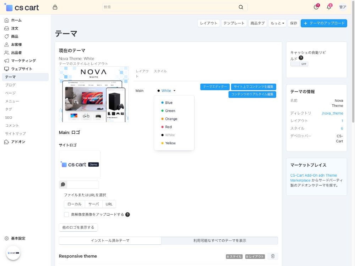Open the /nova_theme directory link
The image size is (355, 266).
332,113
